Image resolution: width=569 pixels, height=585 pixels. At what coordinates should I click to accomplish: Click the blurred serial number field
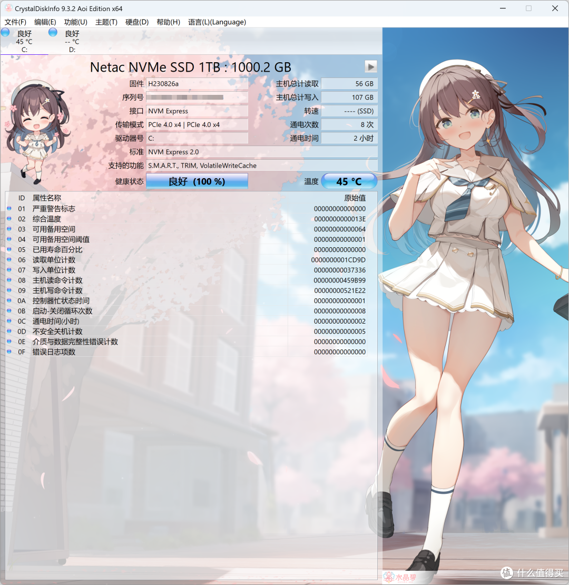[x=197, y=97]
